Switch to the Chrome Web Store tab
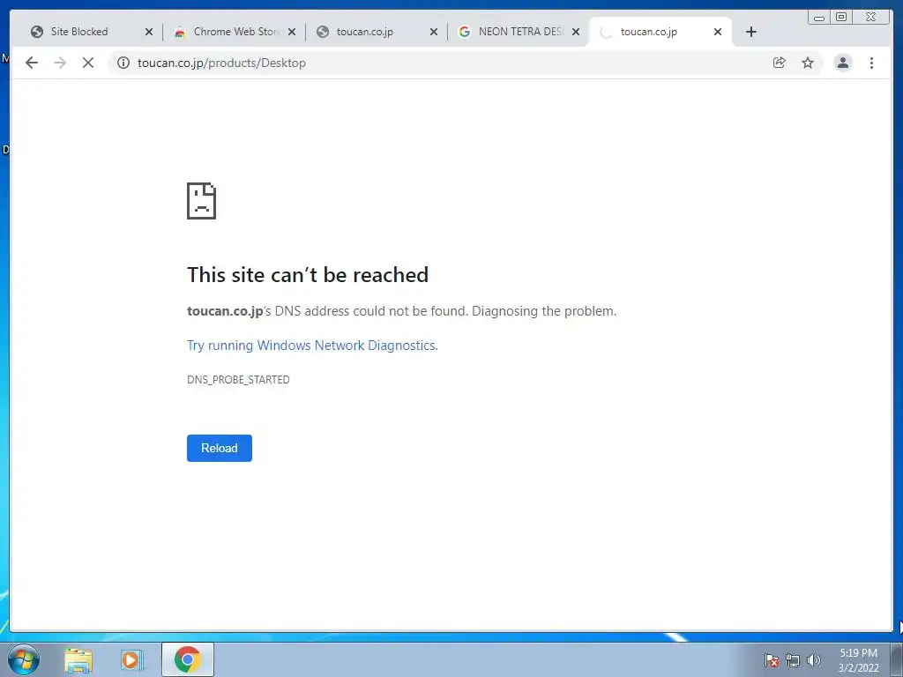Screen dimensions: 903x677 (x=233, y=32)
